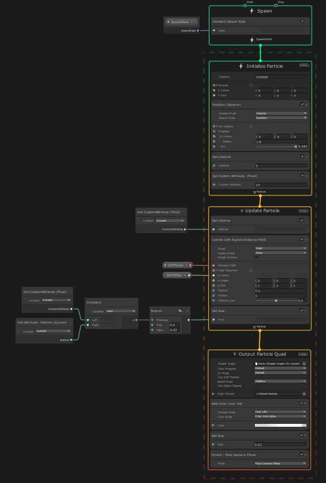
Task: Toggle the Add Color over Life checkbox
Action: pyautogui.click(x=301, y=403)
